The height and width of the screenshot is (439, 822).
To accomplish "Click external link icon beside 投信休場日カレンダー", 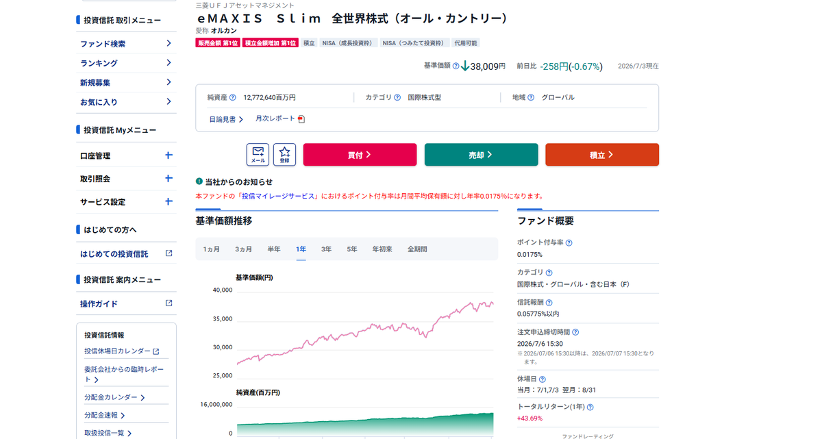I will [x=155, y=351].
